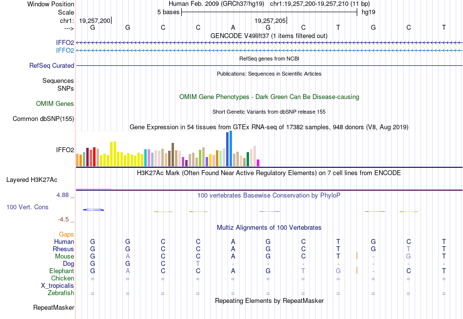Click the Chicken alignment row label
The image size is (463, 319).
point(62,279)
